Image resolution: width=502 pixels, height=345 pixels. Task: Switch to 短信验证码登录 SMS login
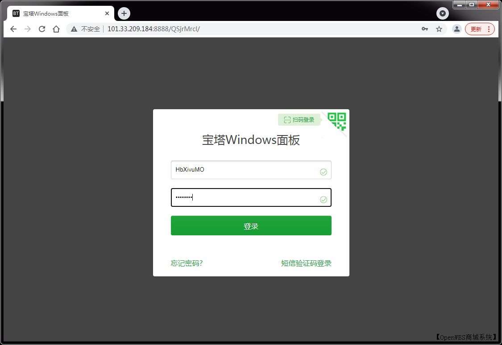pyautogui.click(x=306, y=263)
